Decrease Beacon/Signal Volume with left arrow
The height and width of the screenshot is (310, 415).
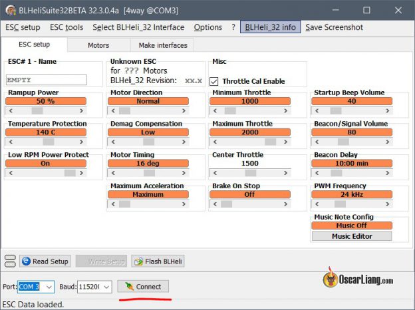[x=317, y=142]
